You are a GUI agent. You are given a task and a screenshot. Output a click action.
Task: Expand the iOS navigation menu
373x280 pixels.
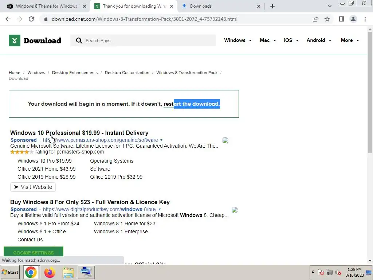291,40
